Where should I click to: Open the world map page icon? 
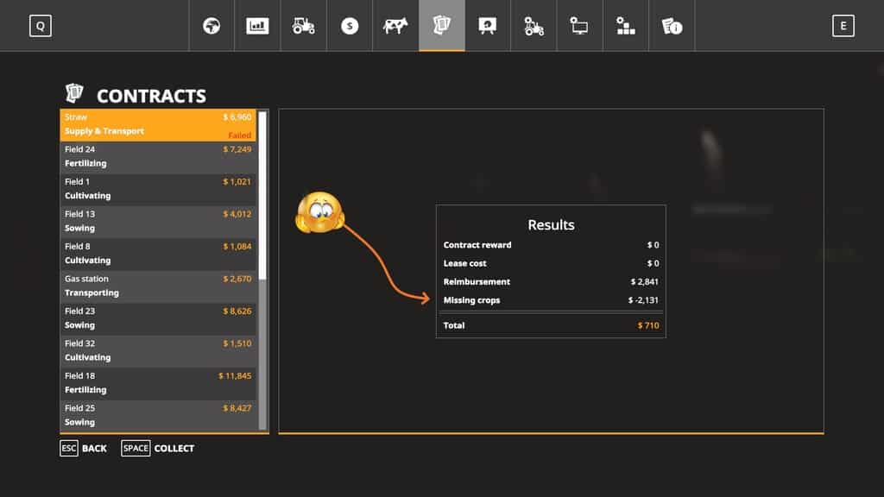pos(212,26)
